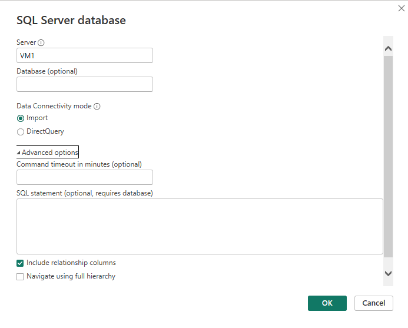Click the "SQL statement (optional, requires database)" label
Screen dimensions: 408x328
pos(85,193)
